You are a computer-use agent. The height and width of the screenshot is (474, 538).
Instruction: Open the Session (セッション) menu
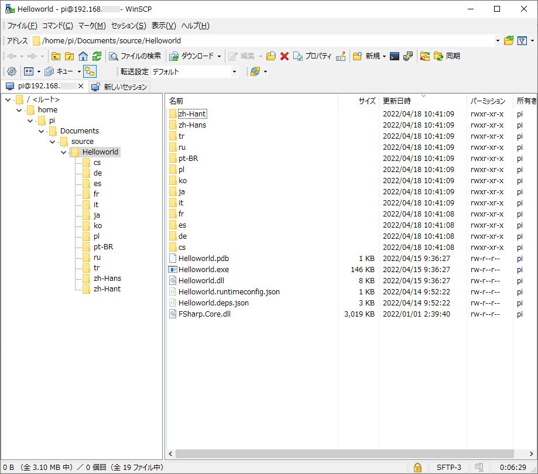pyautogui.click(x=128, y=26)
